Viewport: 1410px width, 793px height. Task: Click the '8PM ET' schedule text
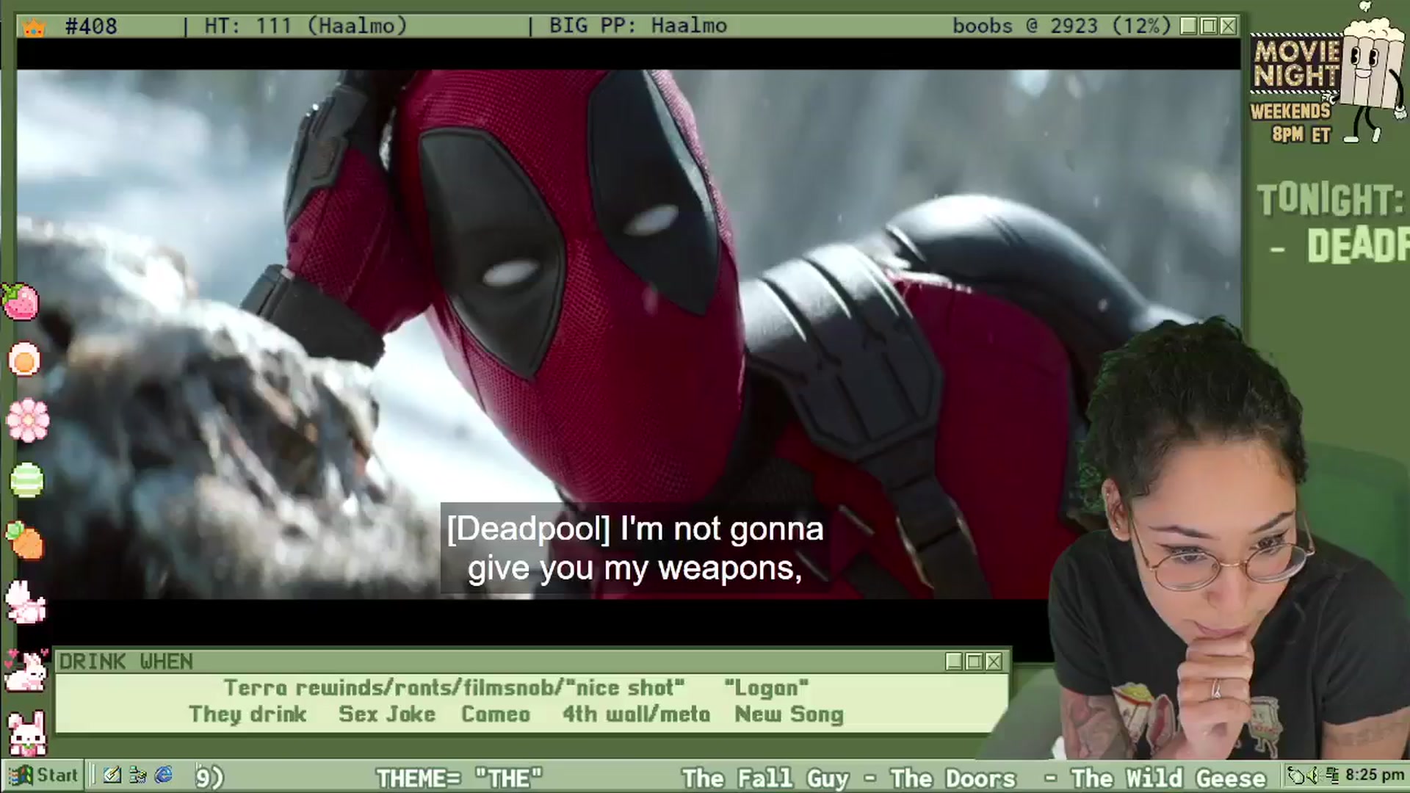pyautogui.click(x=1301, y=134)
